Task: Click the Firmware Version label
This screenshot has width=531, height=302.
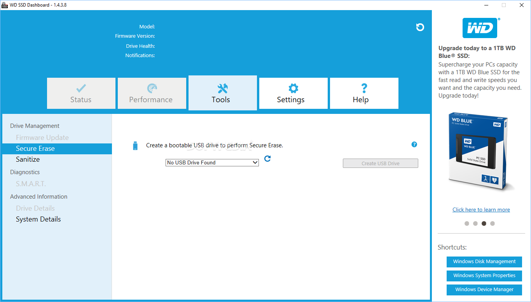Action: 135,36
